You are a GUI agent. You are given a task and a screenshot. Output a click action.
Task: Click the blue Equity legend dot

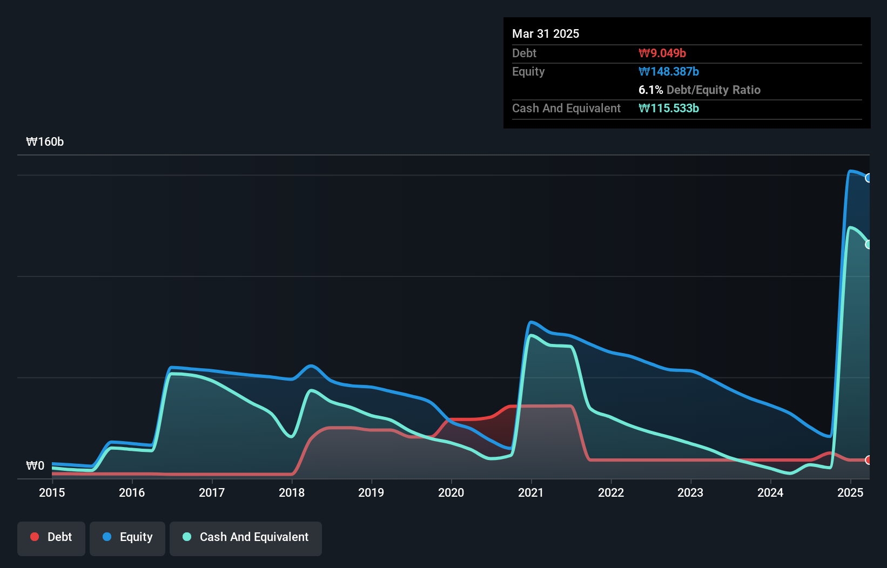[107, 537]
